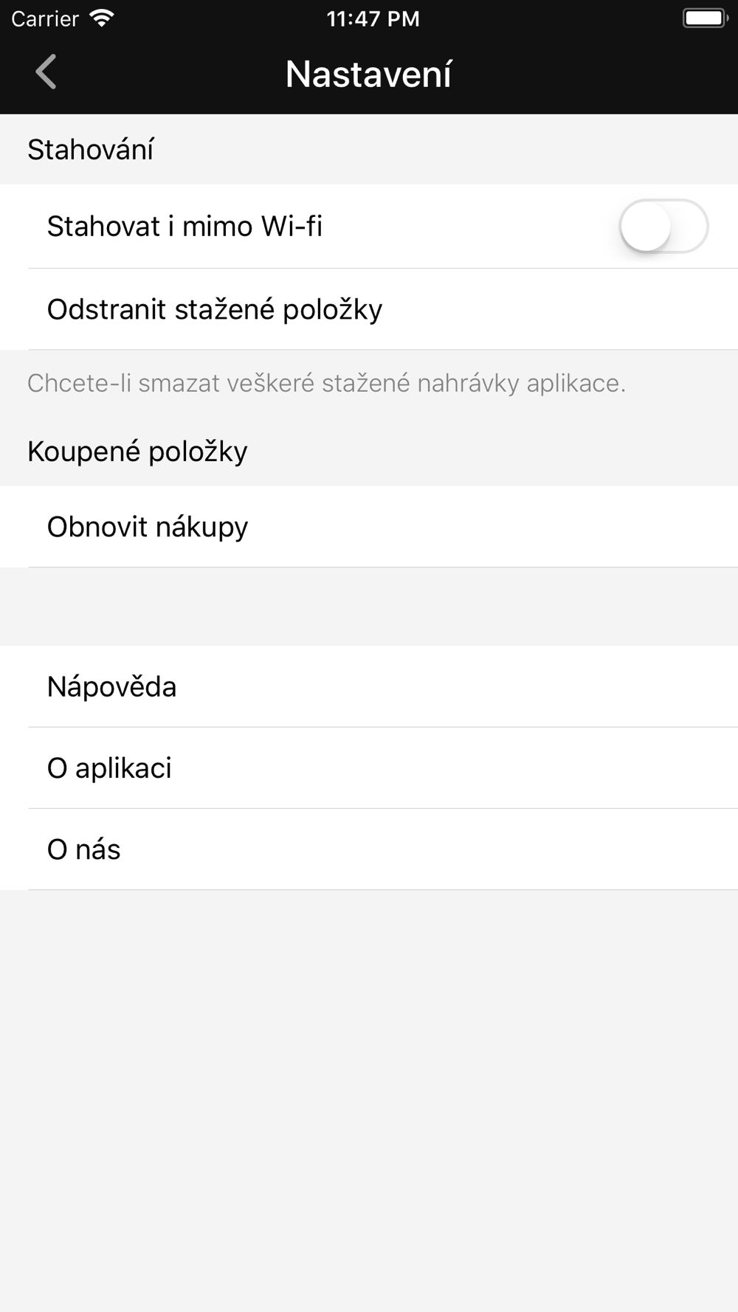The width and height of the screenshot is (738, 1312).
Task: Choose Obnovit nákupy to restore purchases
Action: pyautogui.click(x=369, y=526)
